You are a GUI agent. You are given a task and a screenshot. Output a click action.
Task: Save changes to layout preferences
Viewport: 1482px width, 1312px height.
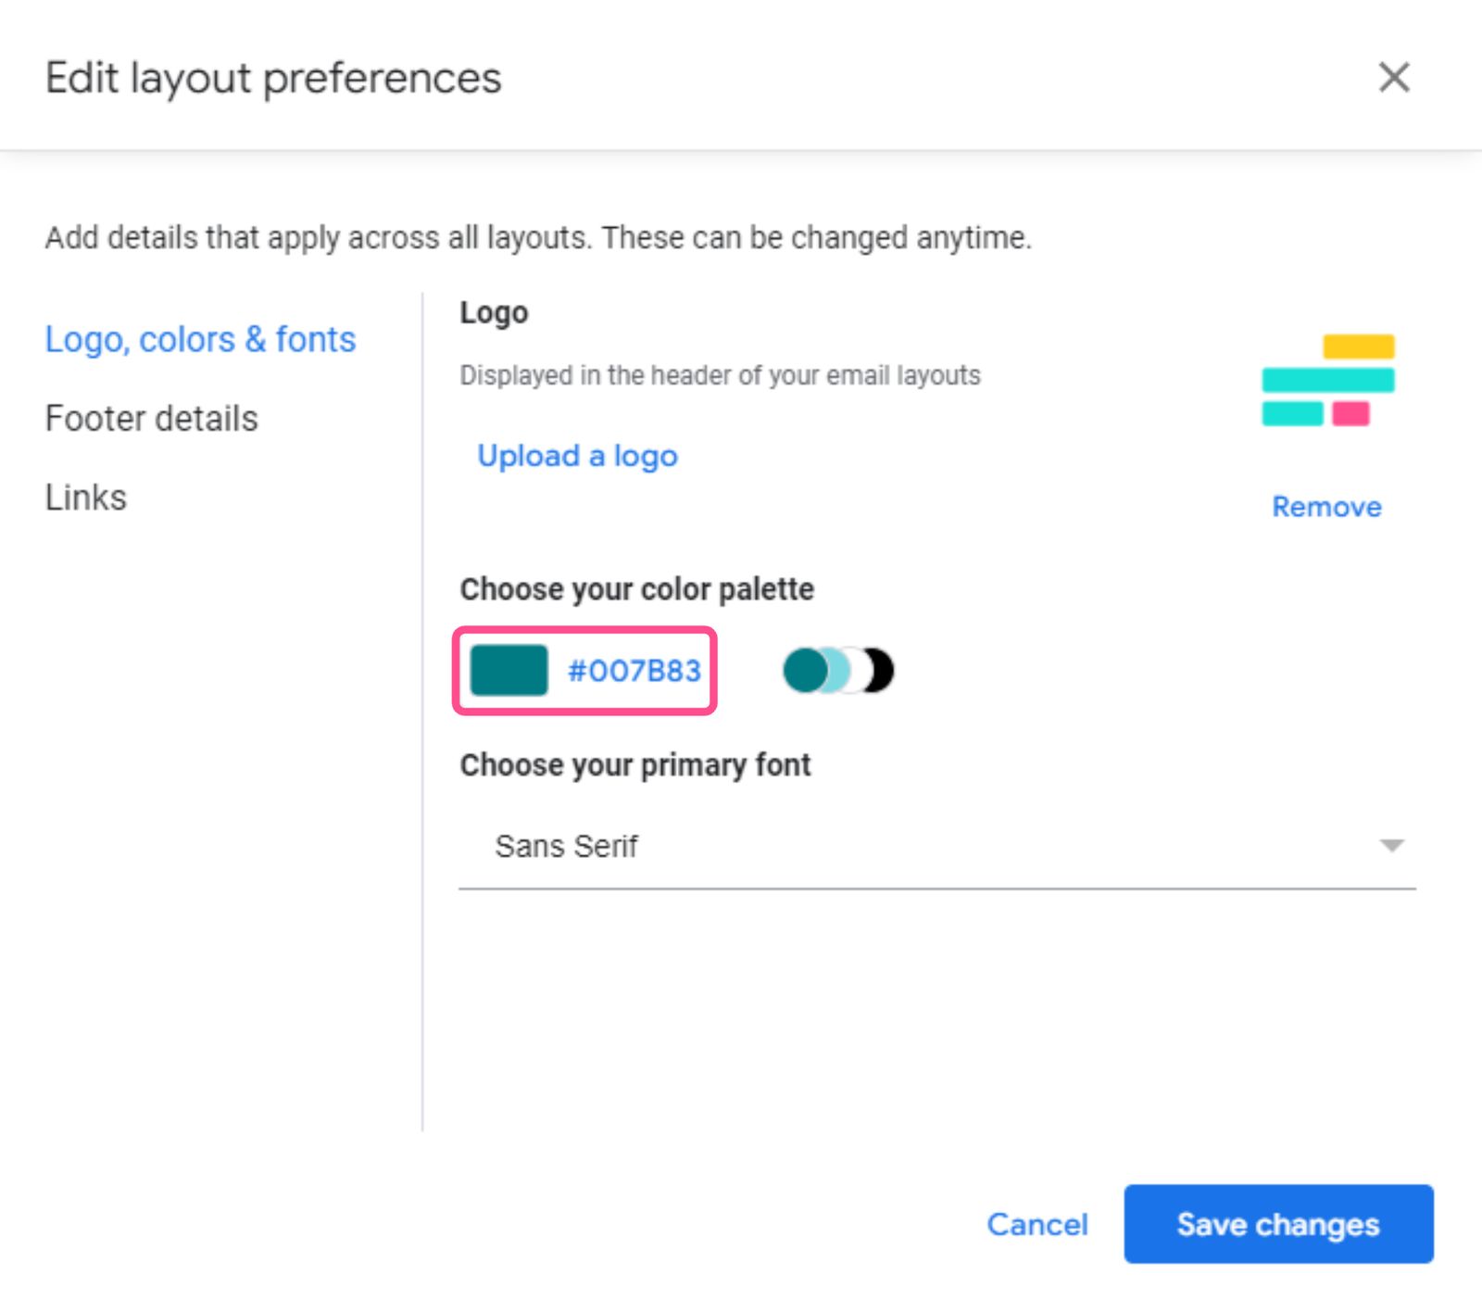(1277, 1225)
